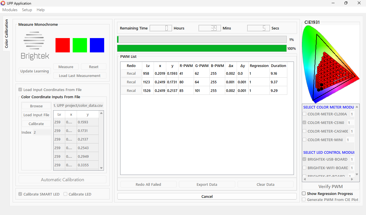Viewport: 366px width, 215px height.
Task: Click the Export Data button
Action: [207, 185]
